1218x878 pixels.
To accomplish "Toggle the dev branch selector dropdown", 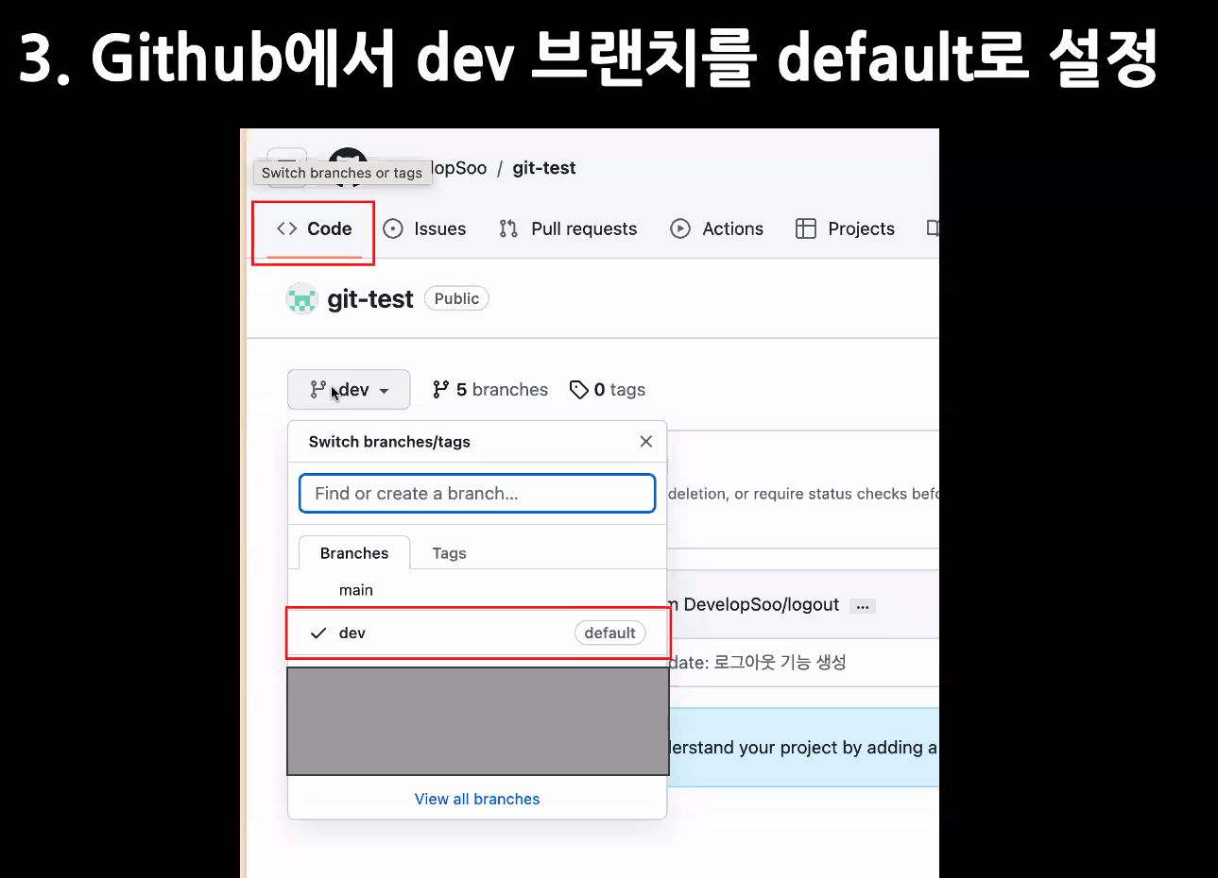I will coord(349,390).
